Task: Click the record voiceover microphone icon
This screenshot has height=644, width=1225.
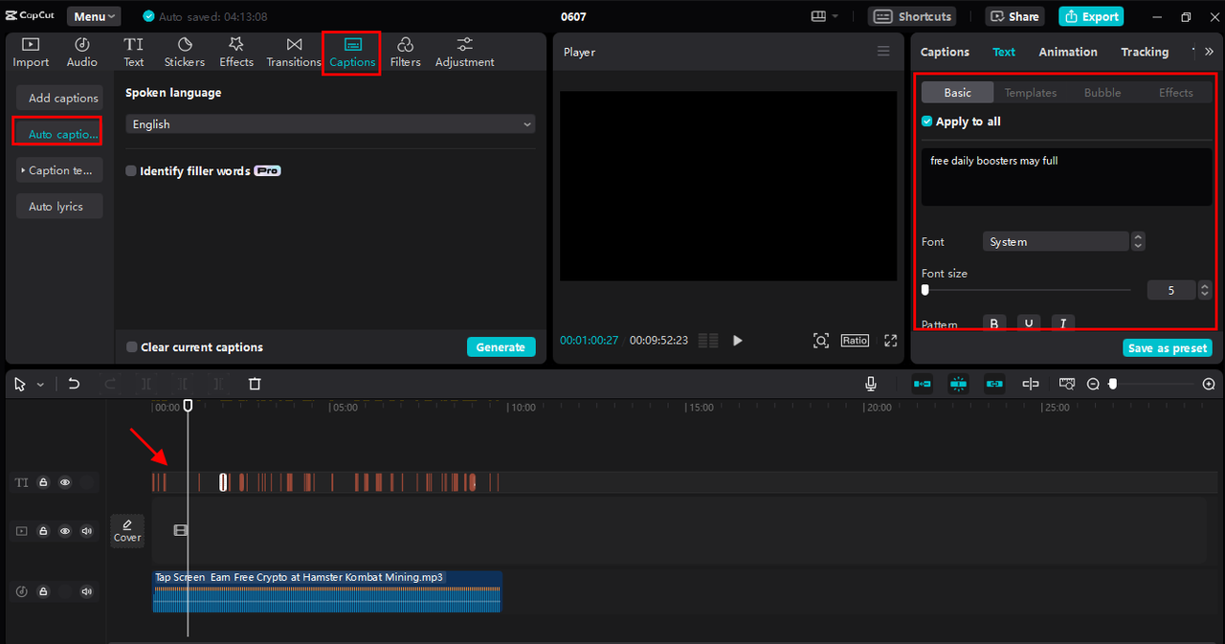Action: point(871,384)
